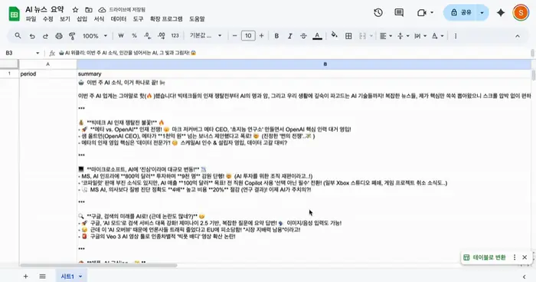Activate the paint format tool
The image size is (536, 282).
point(72,36)
